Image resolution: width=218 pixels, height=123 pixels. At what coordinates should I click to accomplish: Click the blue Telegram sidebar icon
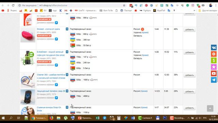(x=214, y=80)
